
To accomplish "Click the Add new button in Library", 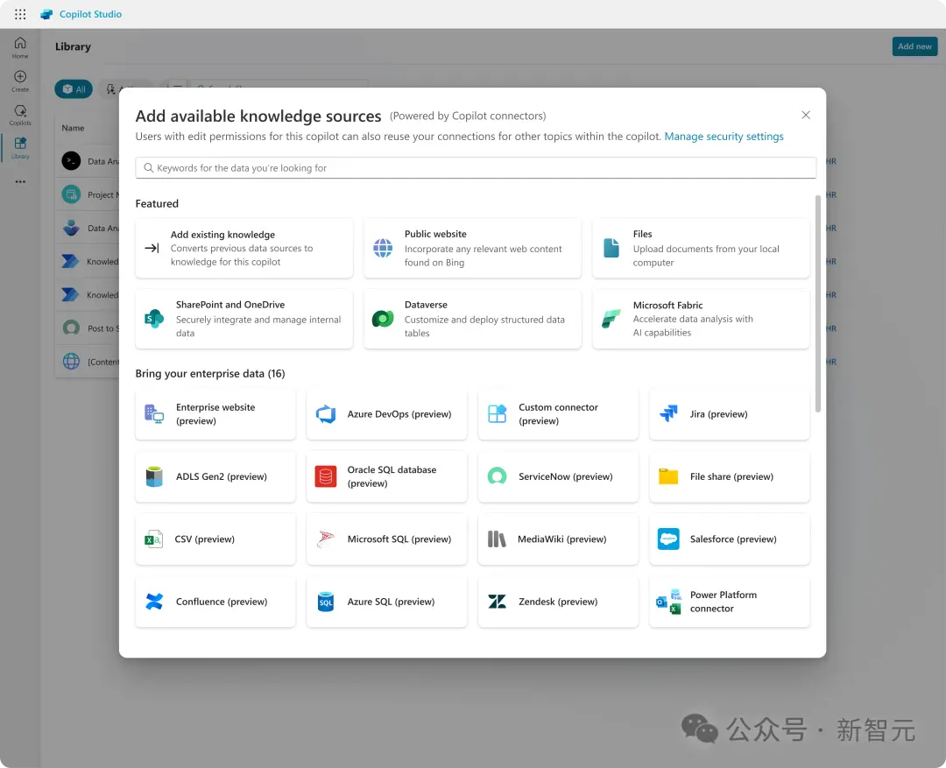I will click(x=914, y=46).
